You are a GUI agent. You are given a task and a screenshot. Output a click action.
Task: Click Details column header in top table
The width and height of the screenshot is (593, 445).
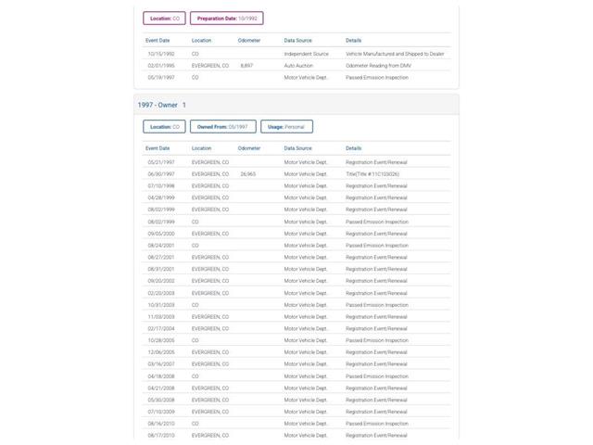pos(353,41)
